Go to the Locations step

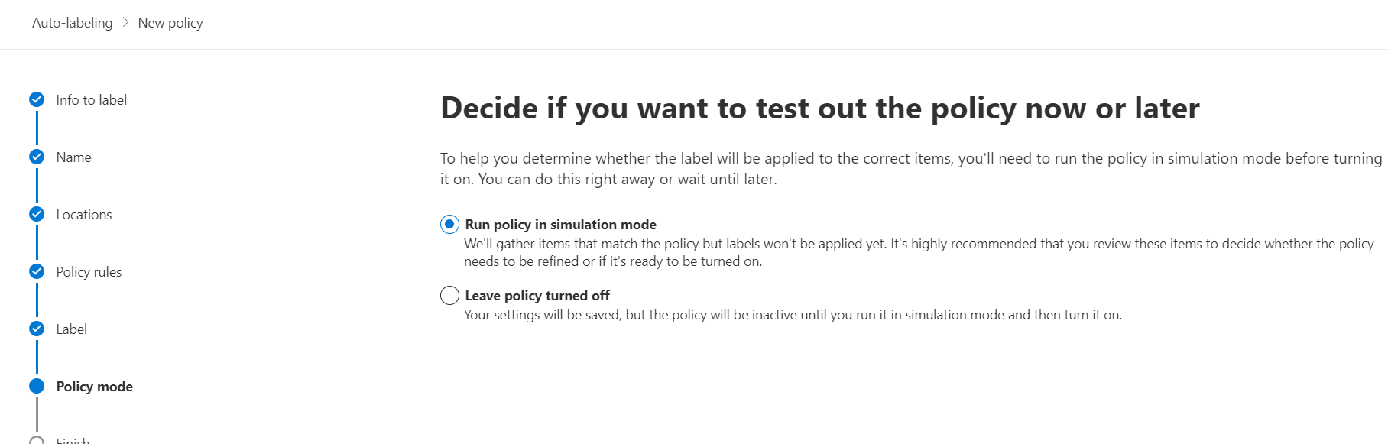point(84,215)
